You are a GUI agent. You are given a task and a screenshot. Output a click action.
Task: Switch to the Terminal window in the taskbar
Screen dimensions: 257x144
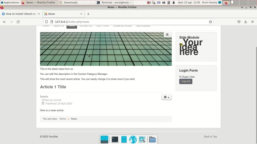115,3
